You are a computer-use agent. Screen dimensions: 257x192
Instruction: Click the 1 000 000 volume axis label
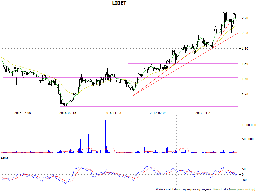[x=249, y=125]
